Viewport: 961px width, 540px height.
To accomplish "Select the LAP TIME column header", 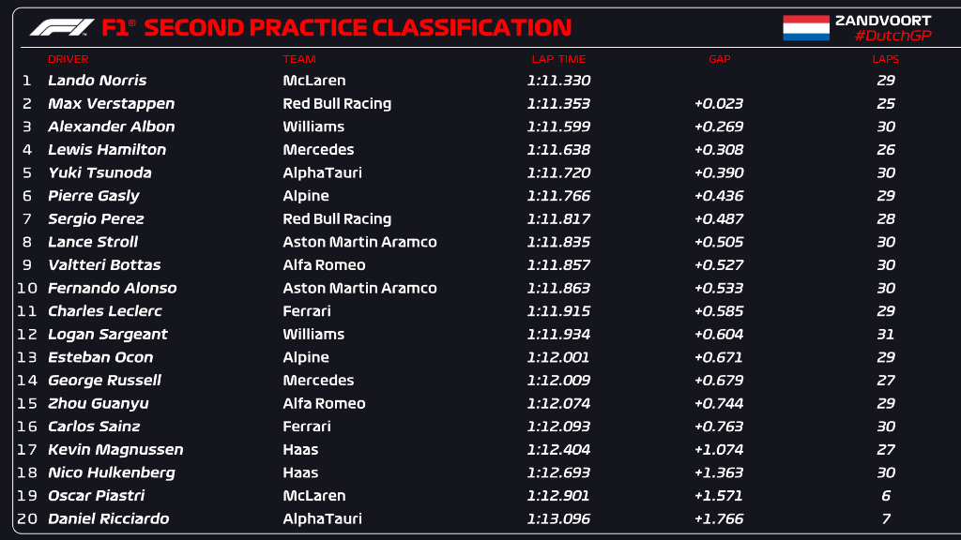I will pos(559,59).
